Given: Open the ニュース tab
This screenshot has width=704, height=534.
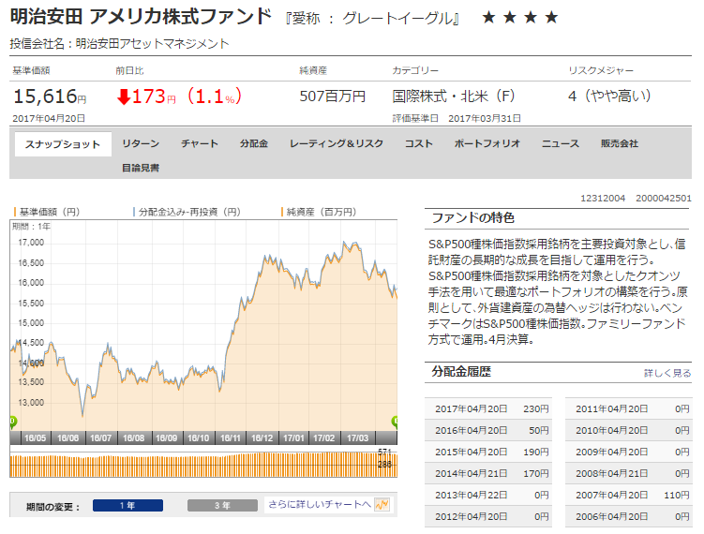Looking at the screenshot, I should pos(561,143).
